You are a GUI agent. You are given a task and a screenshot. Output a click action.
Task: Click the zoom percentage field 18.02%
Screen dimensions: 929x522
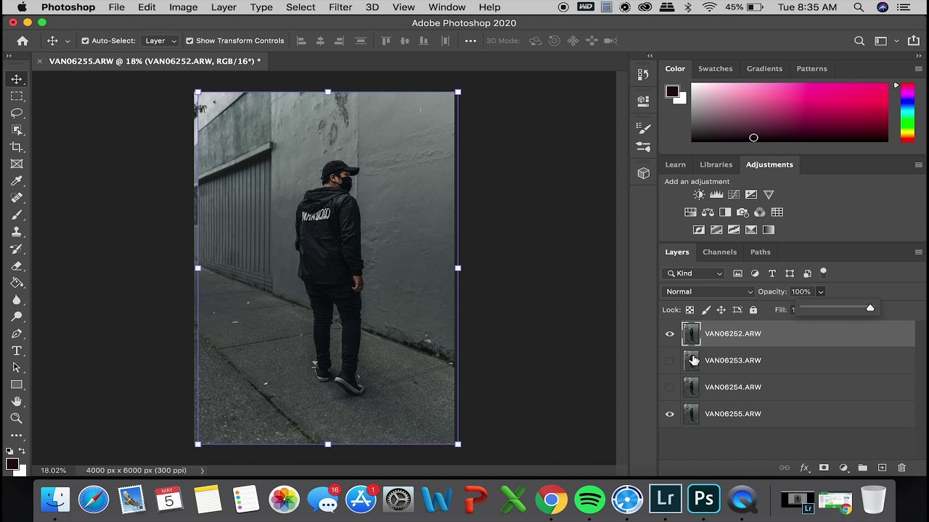(53, 471)
